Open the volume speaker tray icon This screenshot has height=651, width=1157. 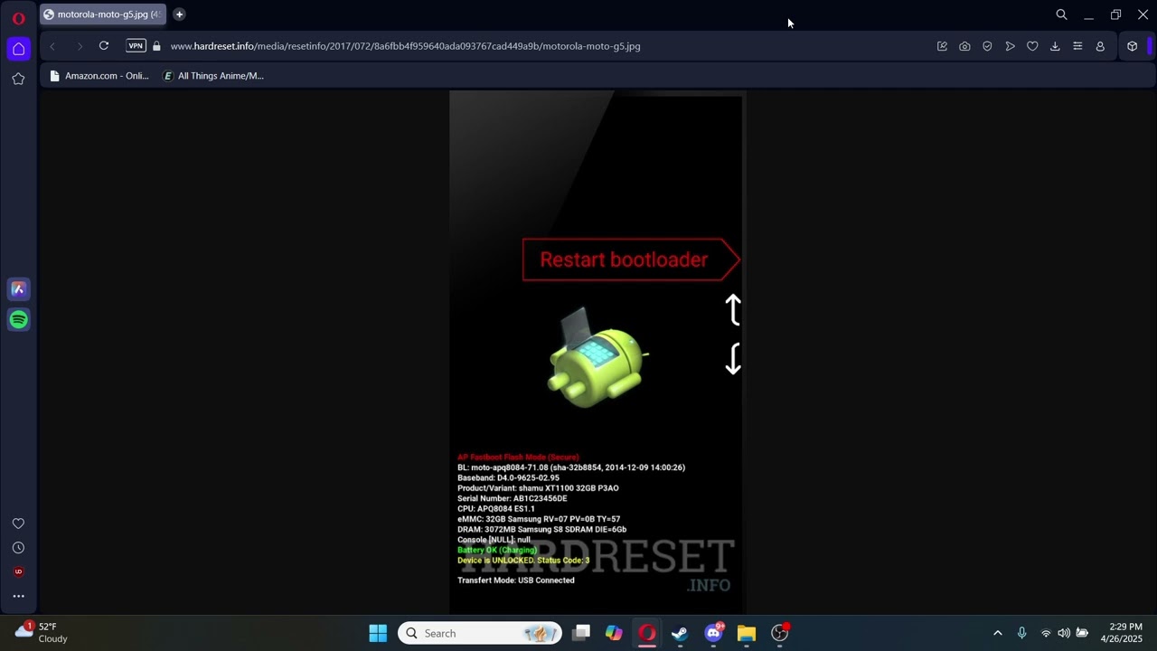1064,633
